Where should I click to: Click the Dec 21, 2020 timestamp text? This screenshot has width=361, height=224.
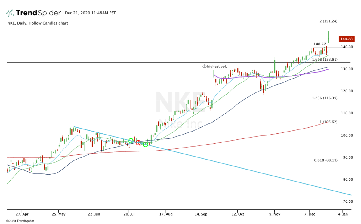pos(90,13)
